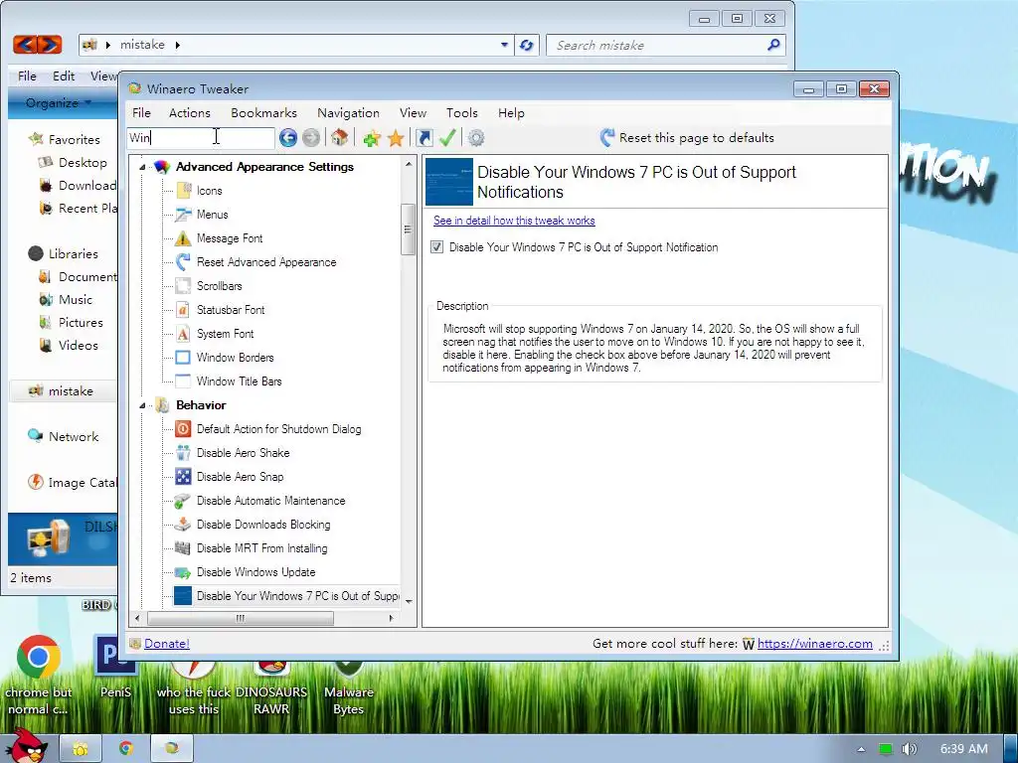Screen dimensions: 1018x763
Task: Click the shortcut arrow export icon in toolbar
Action: [424, 137]
